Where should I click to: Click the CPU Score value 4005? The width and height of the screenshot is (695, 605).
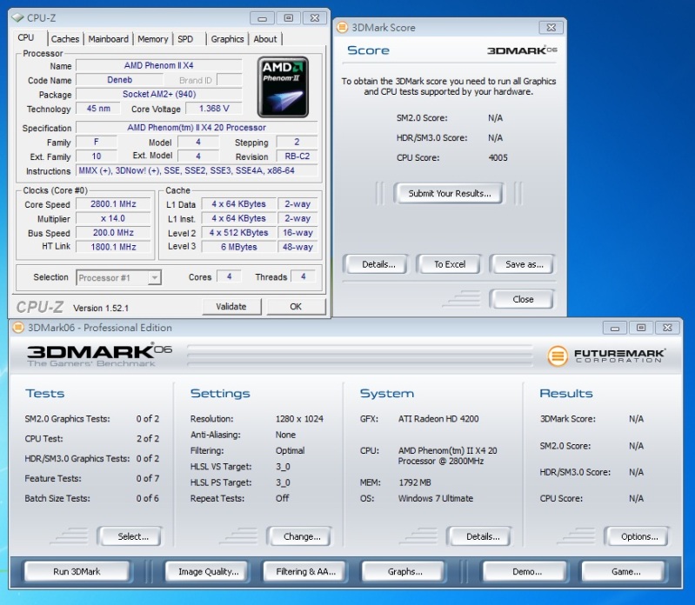coord(498,157)
